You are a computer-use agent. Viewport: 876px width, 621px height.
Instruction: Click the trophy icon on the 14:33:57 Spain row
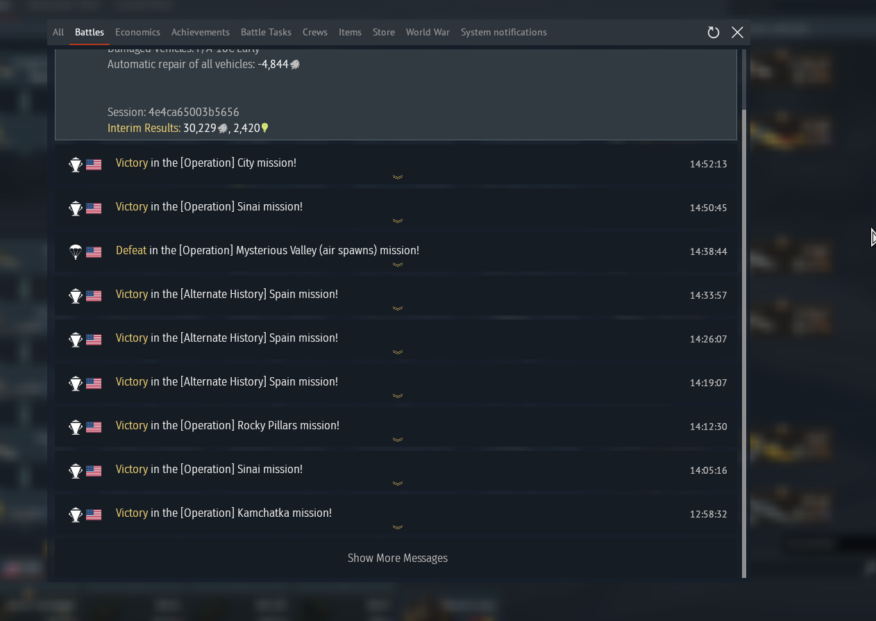(76, 296)
